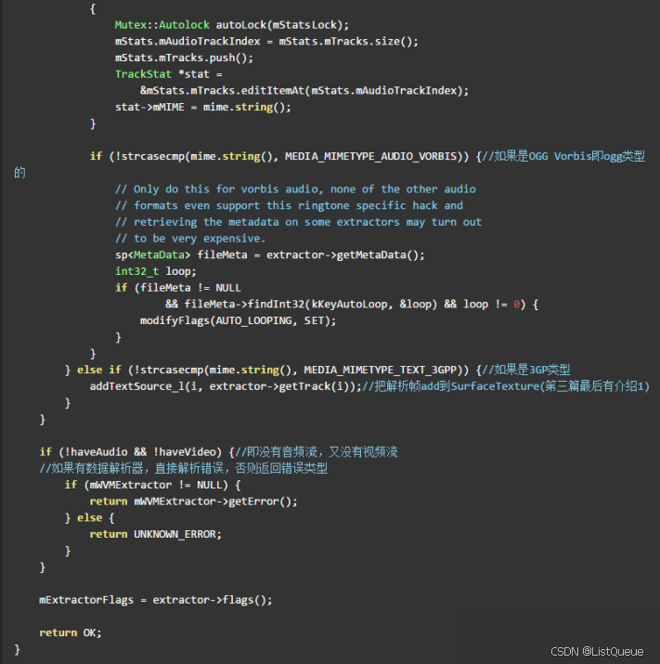Click 'if (!haveAudio && !haveVideo) {'
This screenshot has height=664, width=660.
pos(136,452)
